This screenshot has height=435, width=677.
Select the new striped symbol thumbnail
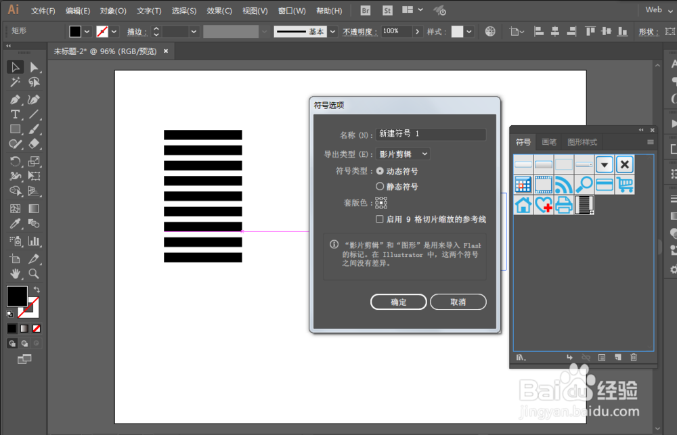(584, 204)
